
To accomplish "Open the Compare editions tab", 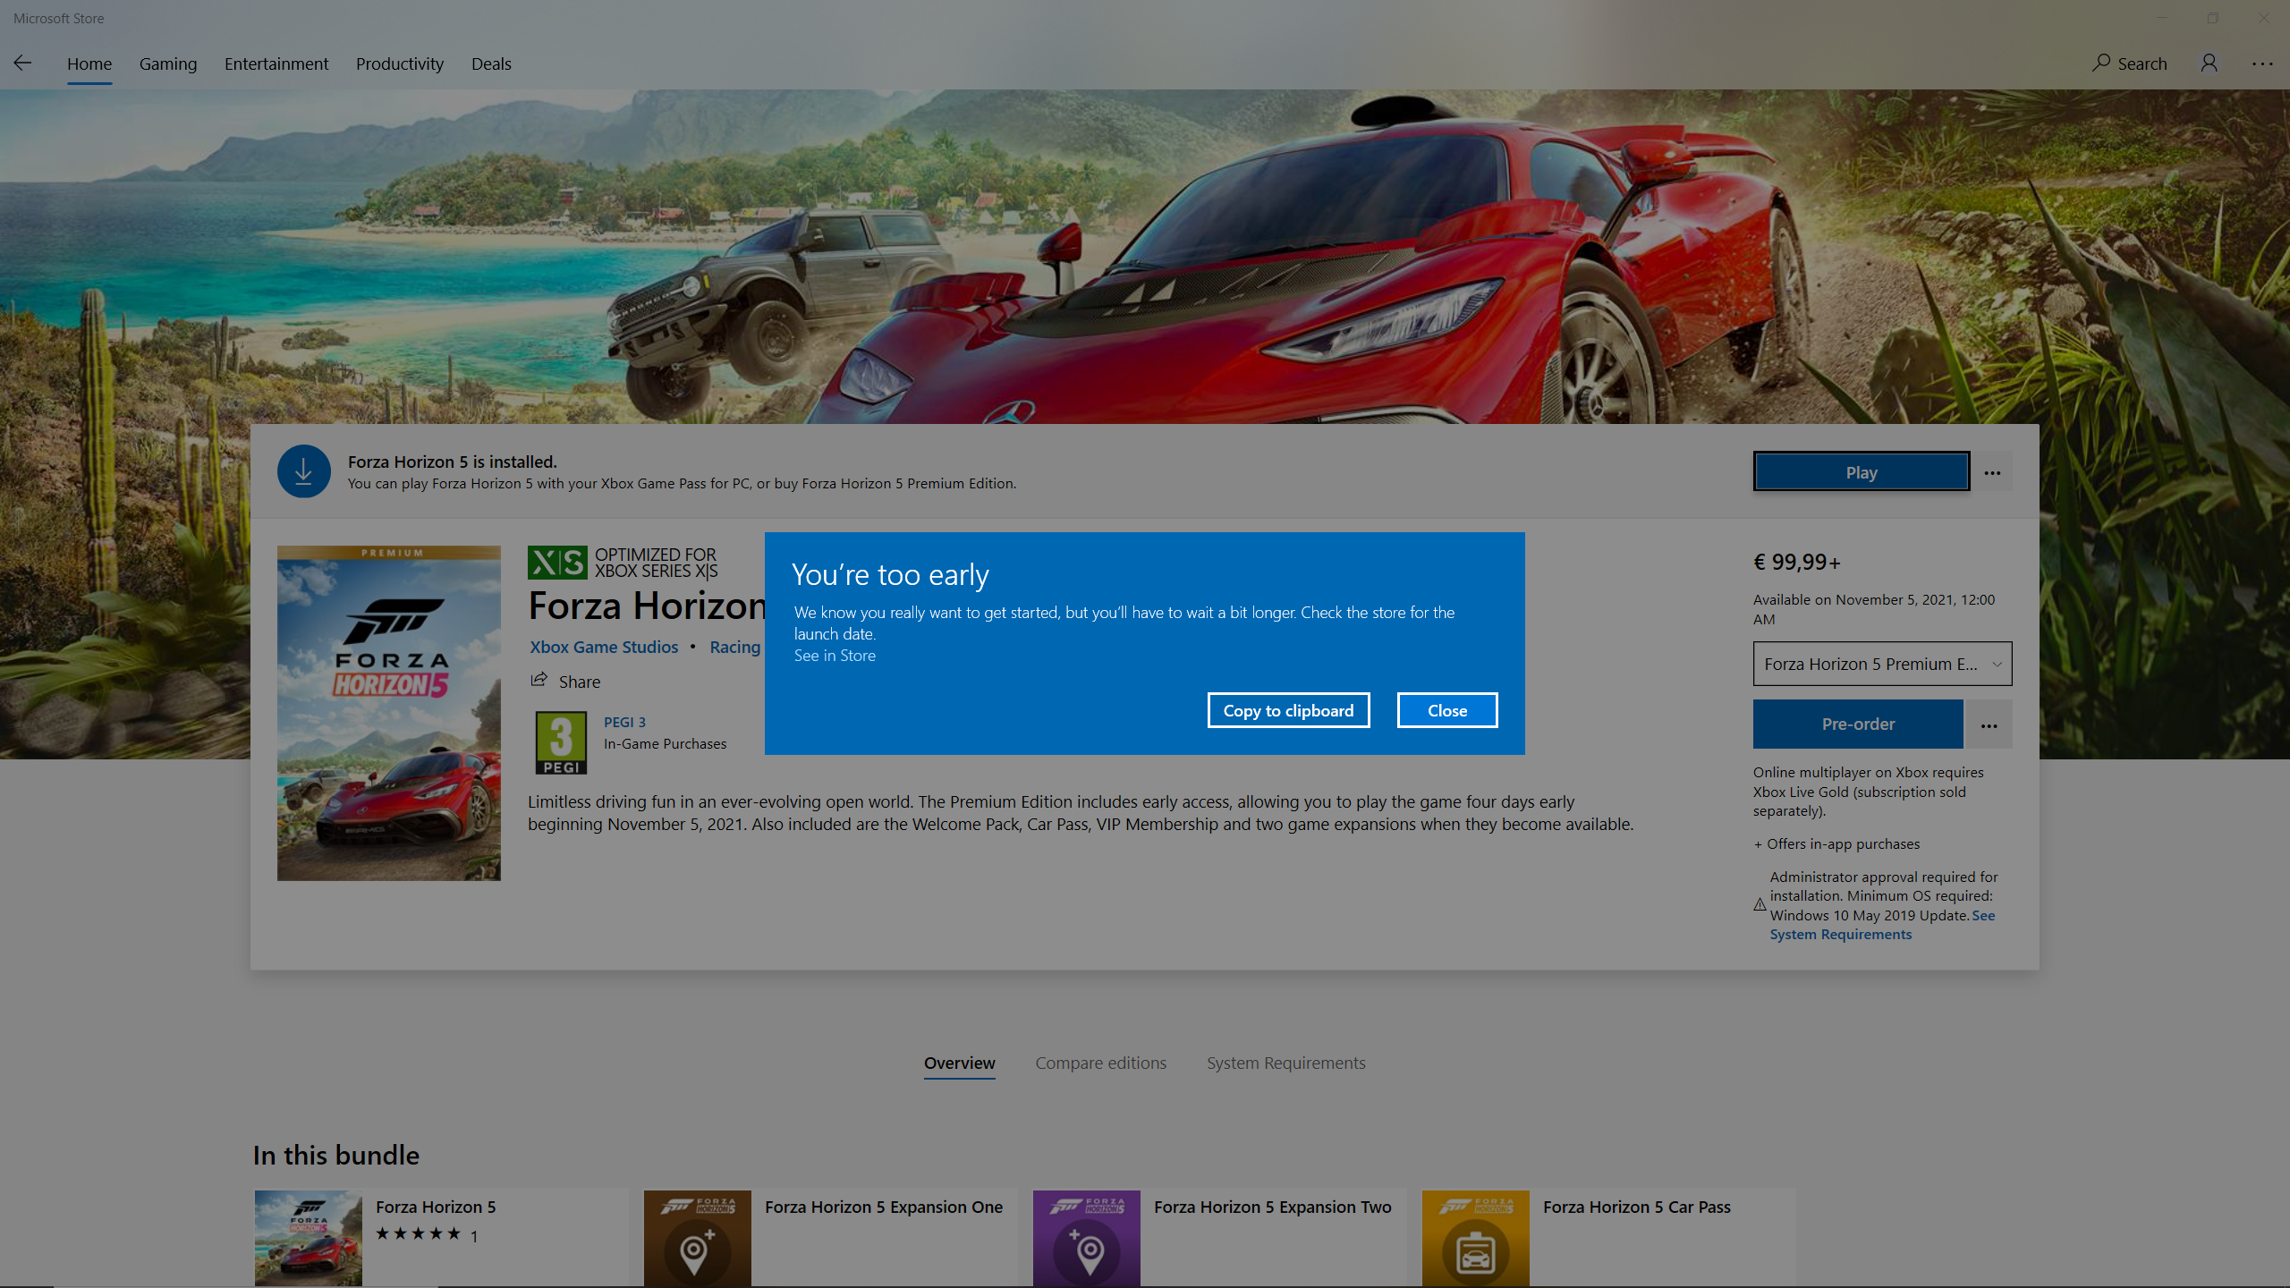I will [x=1100, y=1063].
